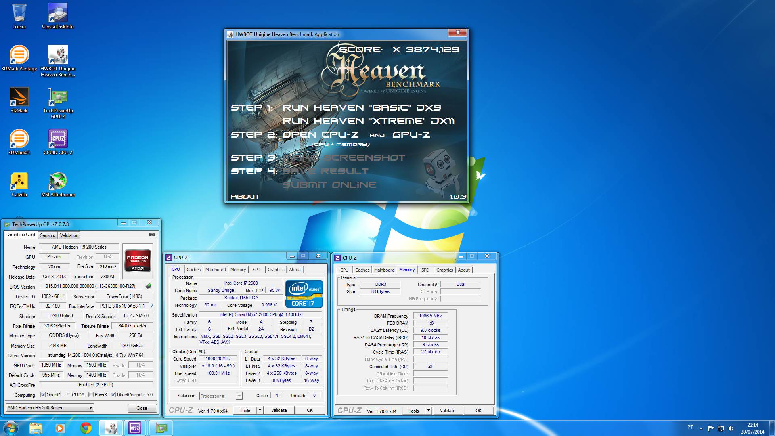
Task: Click Validate in right CPU-Z window
Action: 448,411
